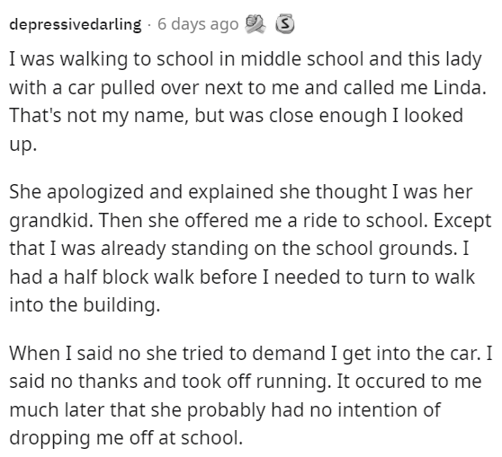502x457 pixels.
Task: Click the phrase 'into the building.'
Action: click(x=85, y=304)
